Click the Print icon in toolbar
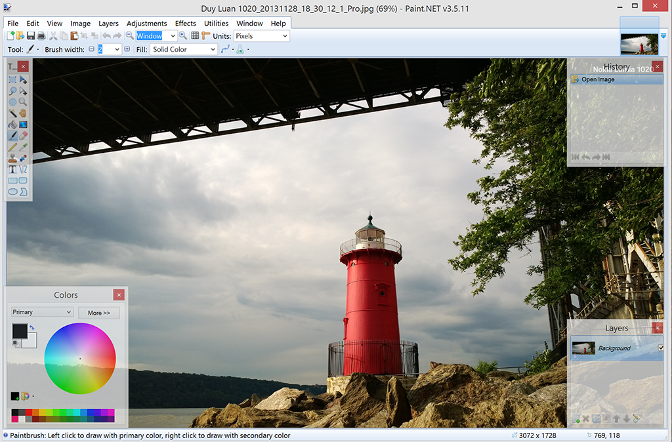The height and width of the screenshot is (442, 672). (x=41, y=36)
